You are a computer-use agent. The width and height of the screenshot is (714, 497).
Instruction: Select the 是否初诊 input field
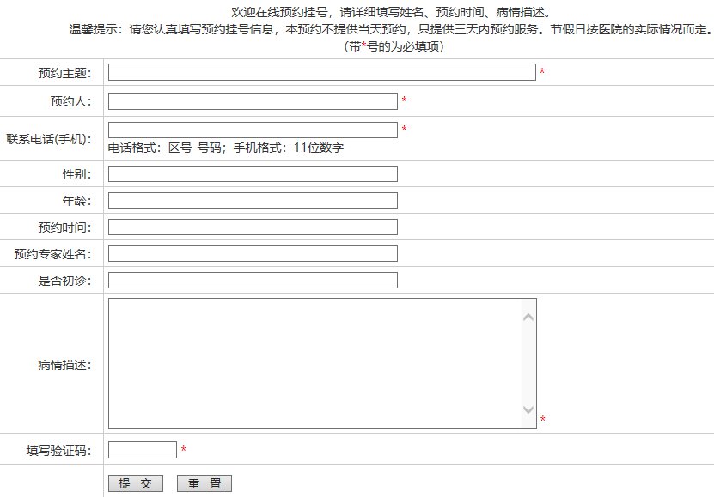[253, 281]
